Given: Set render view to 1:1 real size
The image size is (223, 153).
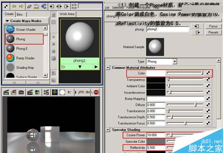Looking at the screenshot, I should coord(69,92).
